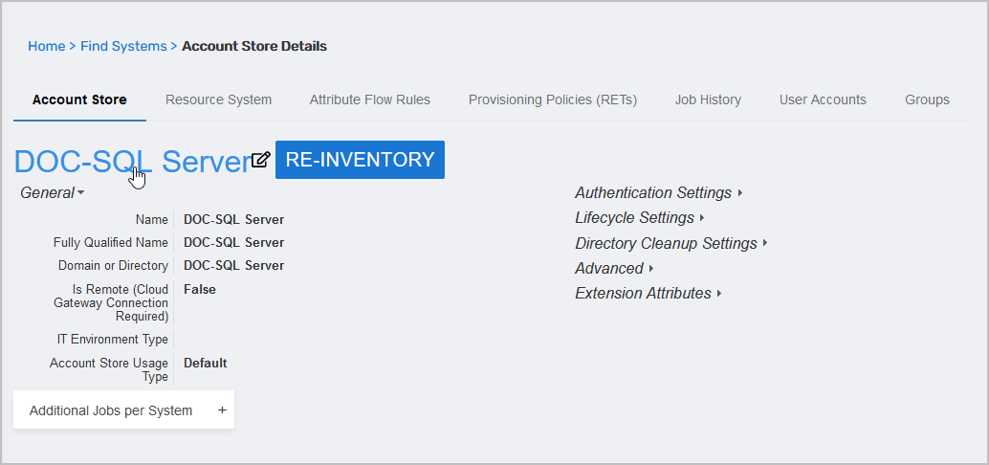Switch to the Resource System tab

218,100
